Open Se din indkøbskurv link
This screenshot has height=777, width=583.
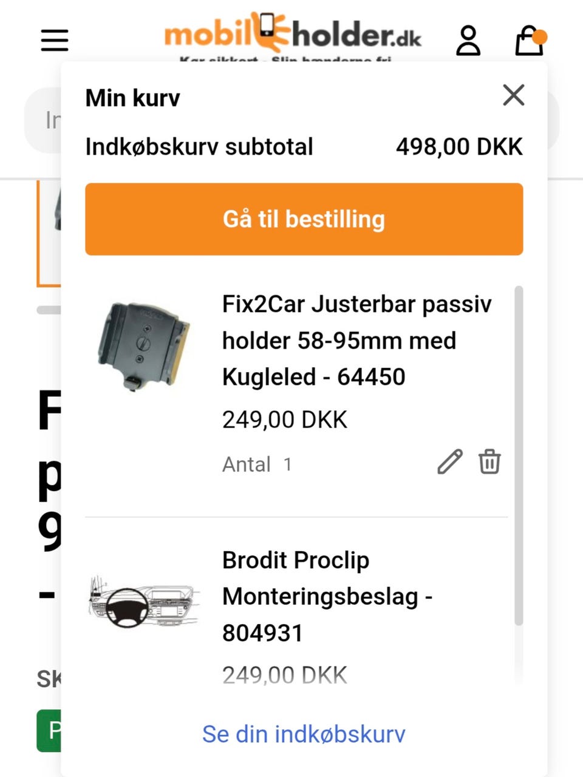[x=304, y=734]
